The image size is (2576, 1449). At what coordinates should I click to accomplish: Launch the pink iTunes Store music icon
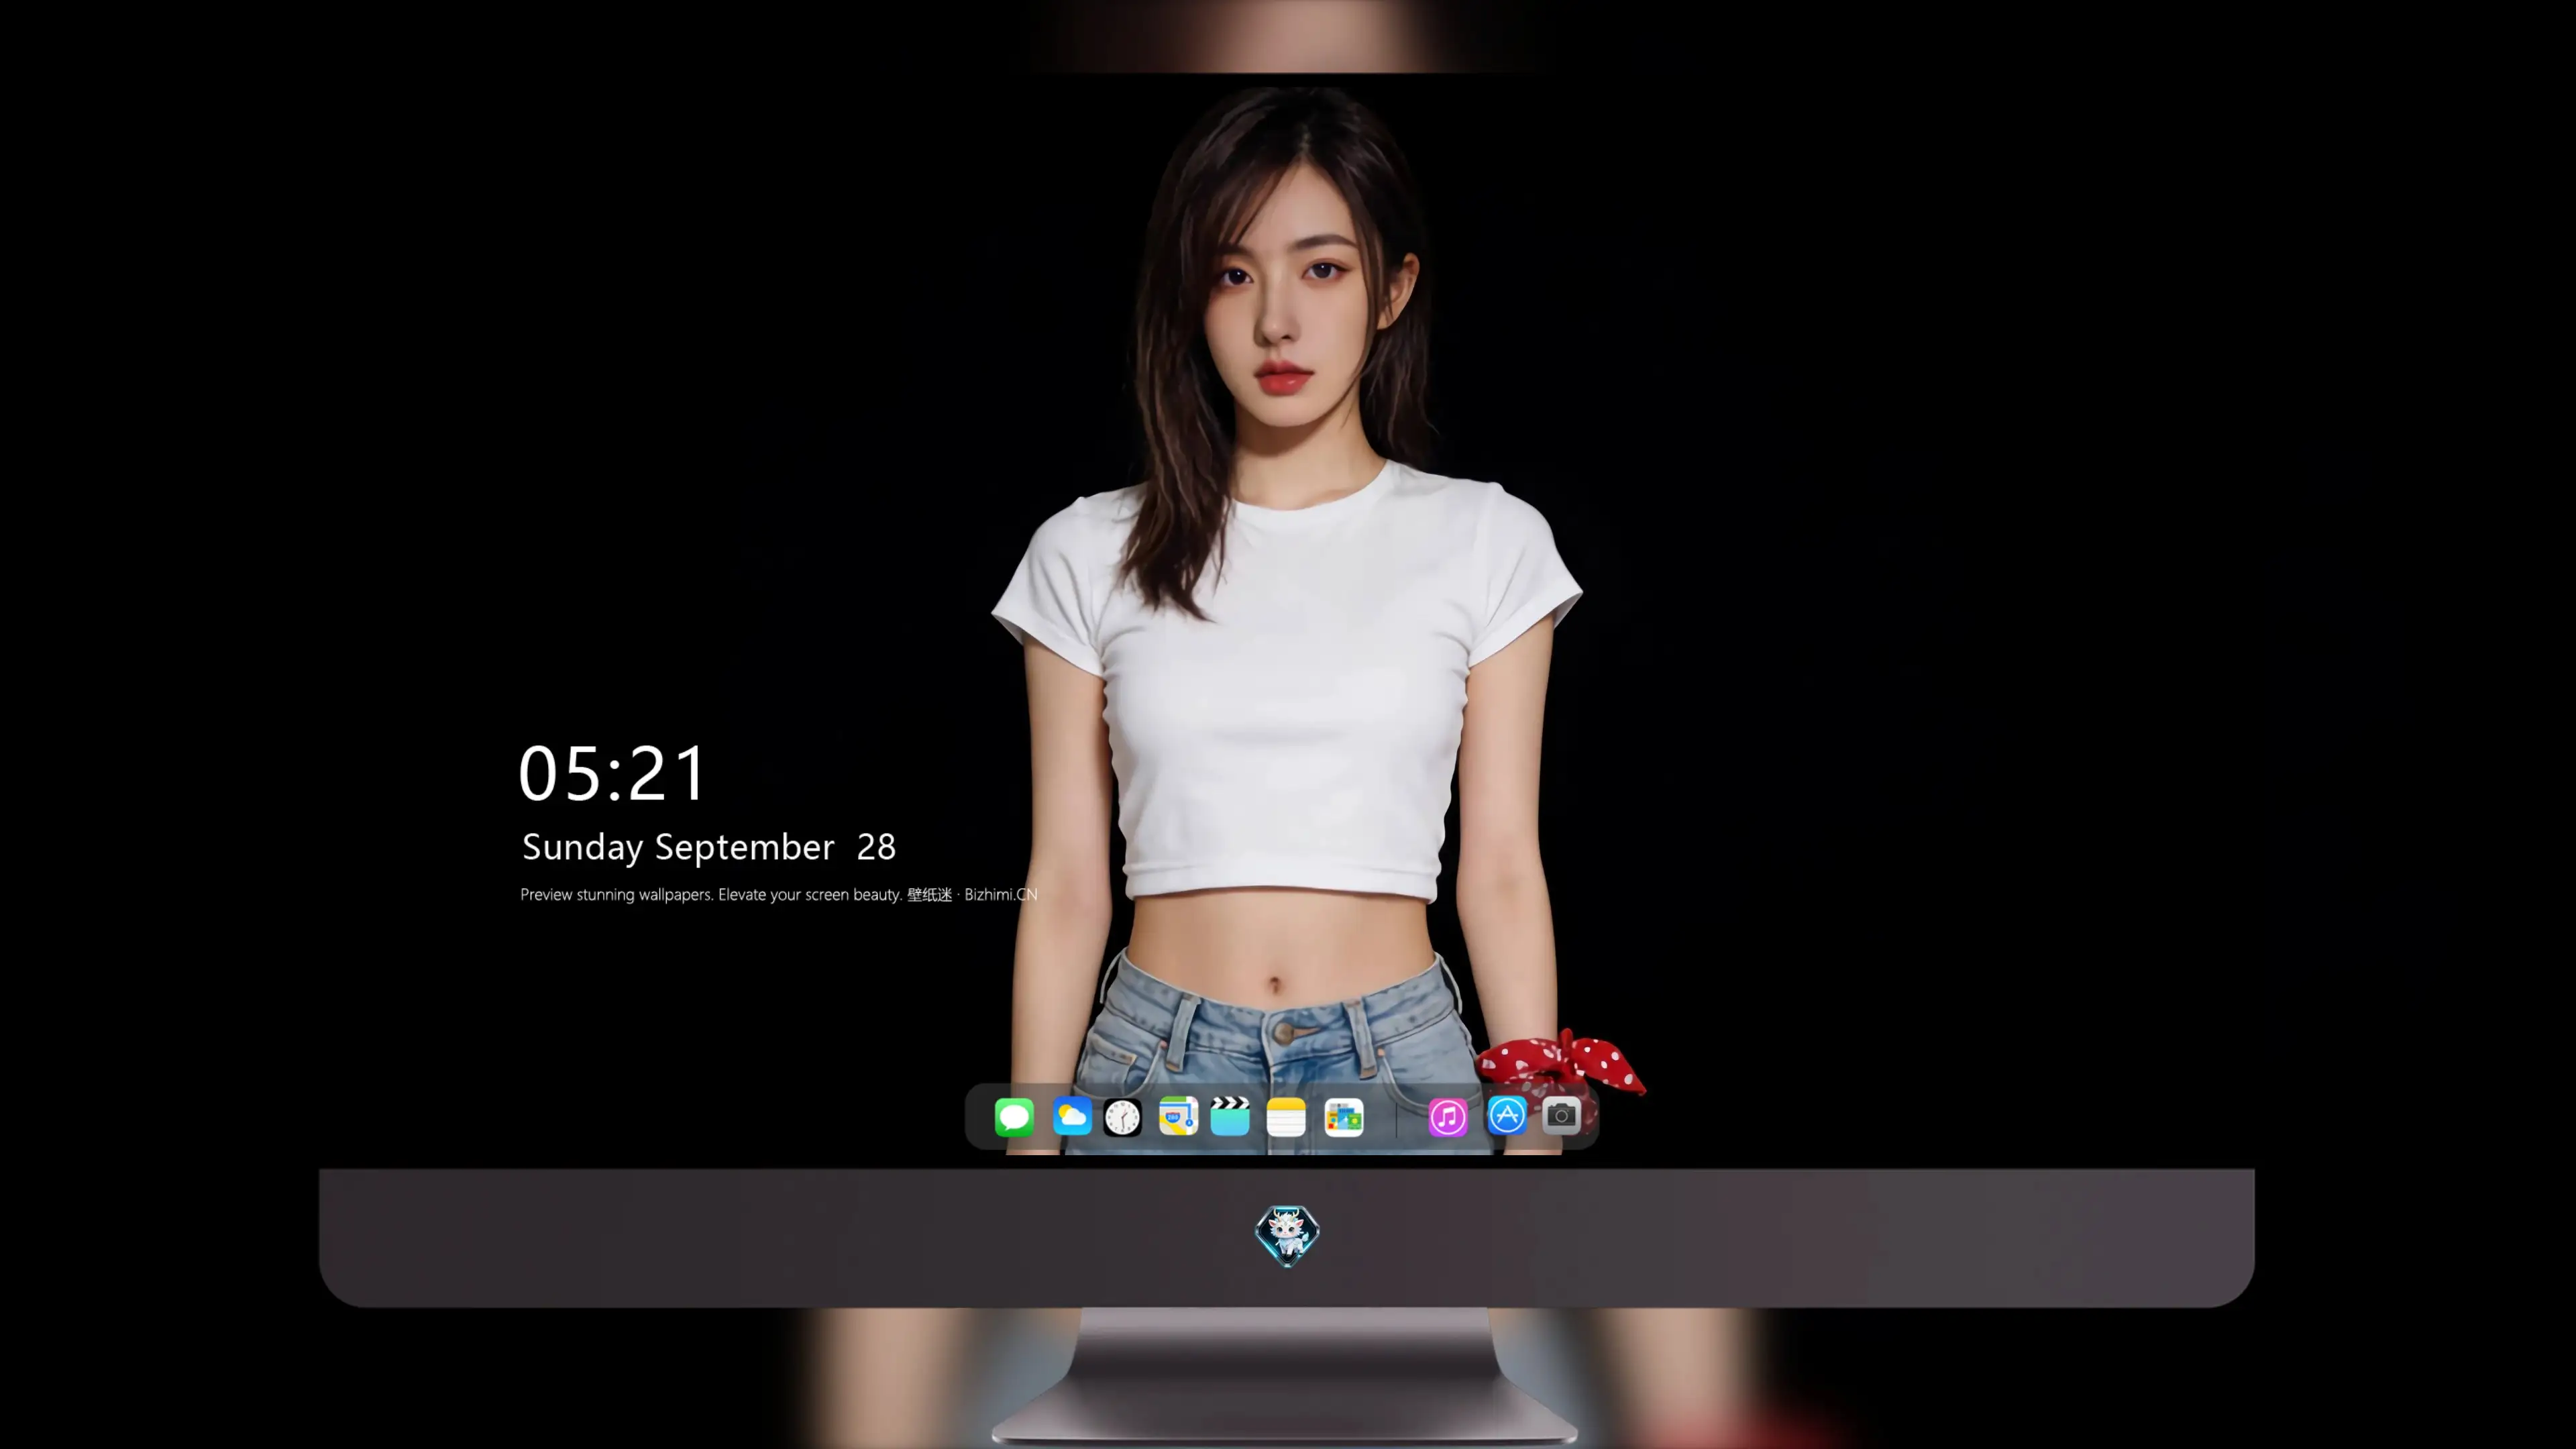[1448, 1117]
